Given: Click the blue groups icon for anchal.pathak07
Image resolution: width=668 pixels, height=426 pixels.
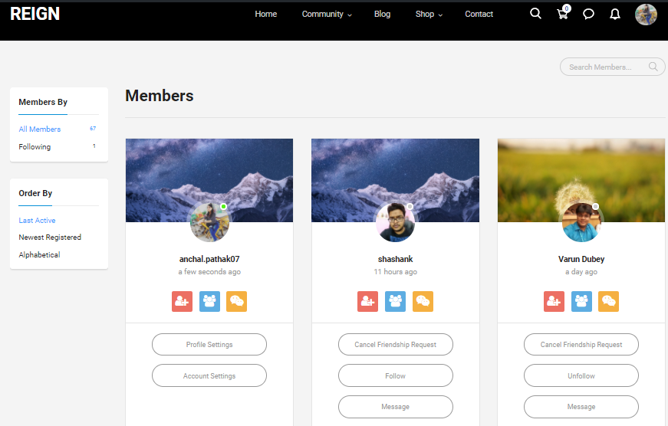Looking at the screenshot, I should [209, 301].
